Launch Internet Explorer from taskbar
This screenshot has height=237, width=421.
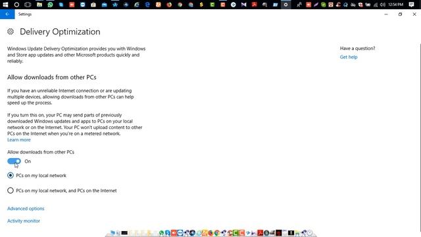point(137,5)
